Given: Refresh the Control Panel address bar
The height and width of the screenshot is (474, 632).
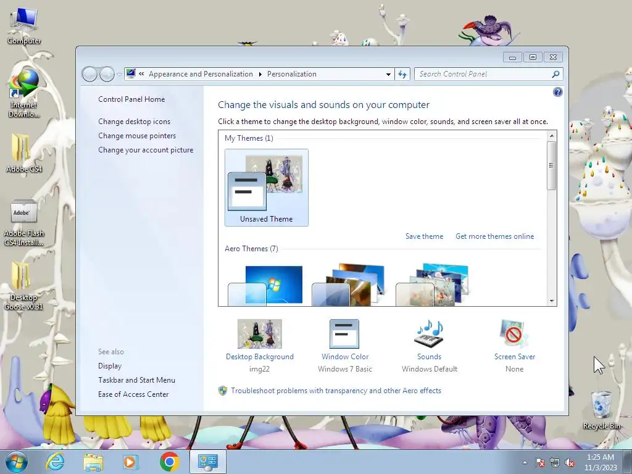Looking at the screenshot, I should (402, 74).
